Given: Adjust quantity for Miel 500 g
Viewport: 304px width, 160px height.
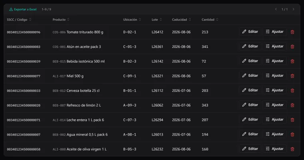Looking at the screenshot, I should click(x=274, y=76).
